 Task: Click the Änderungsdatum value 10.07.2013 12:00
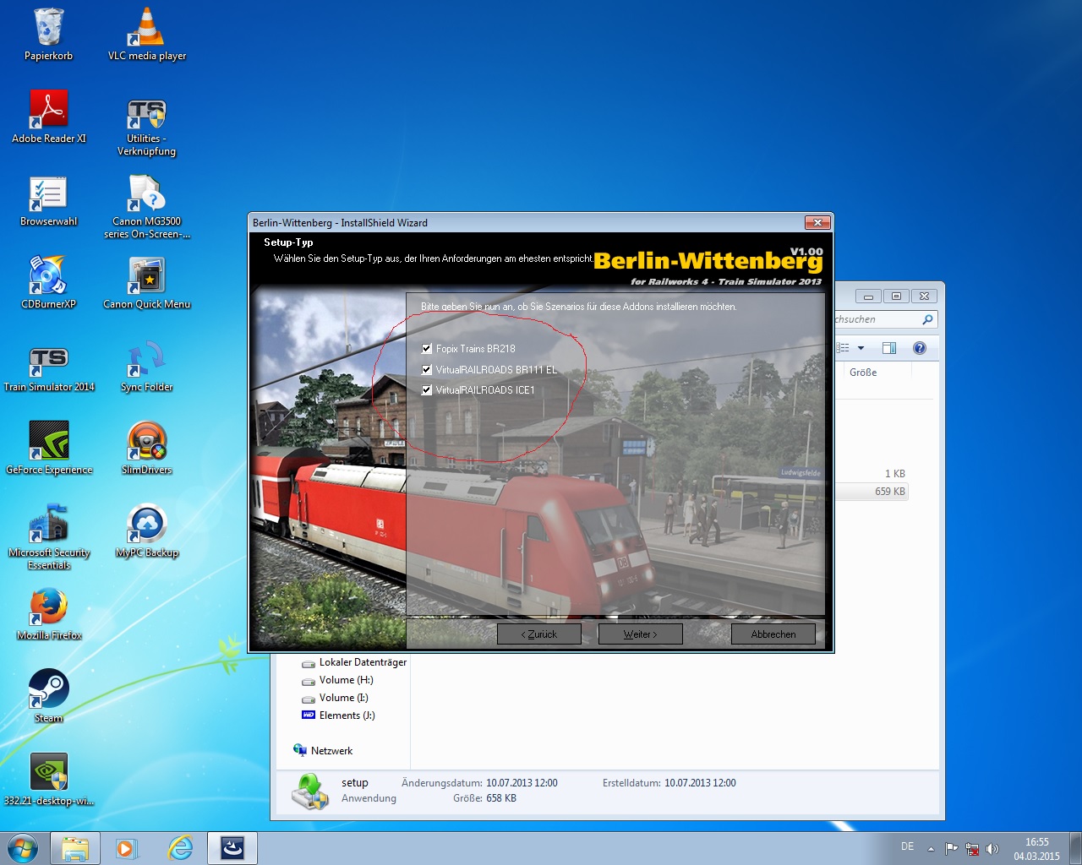(x=522, y=783)
